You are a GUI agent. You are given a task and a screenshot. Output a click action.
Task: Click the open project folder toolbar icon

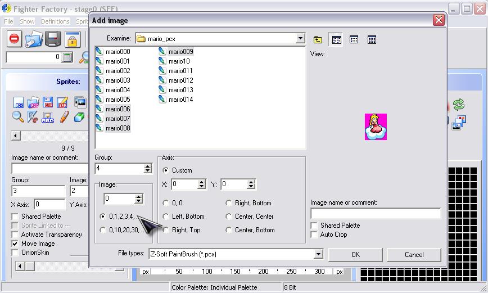[34, 39]
